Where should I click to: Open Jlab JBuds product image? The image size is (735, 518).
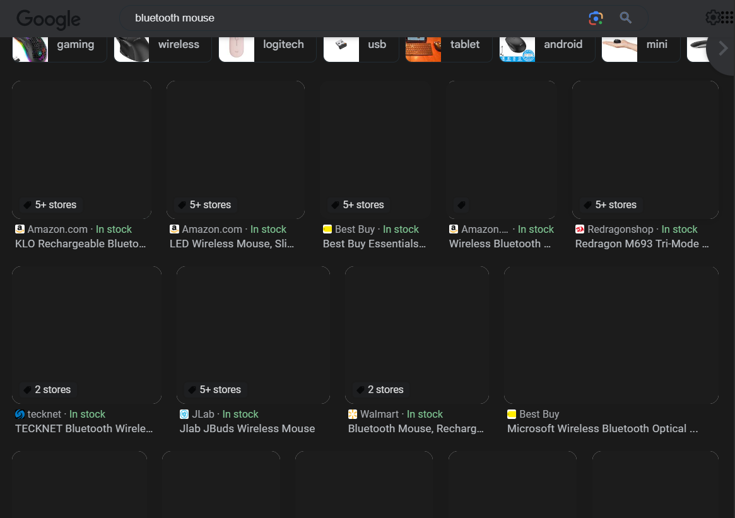pos(253,334)
